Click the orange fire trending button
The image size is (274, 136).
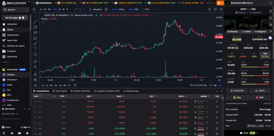[x=220, y=3]
